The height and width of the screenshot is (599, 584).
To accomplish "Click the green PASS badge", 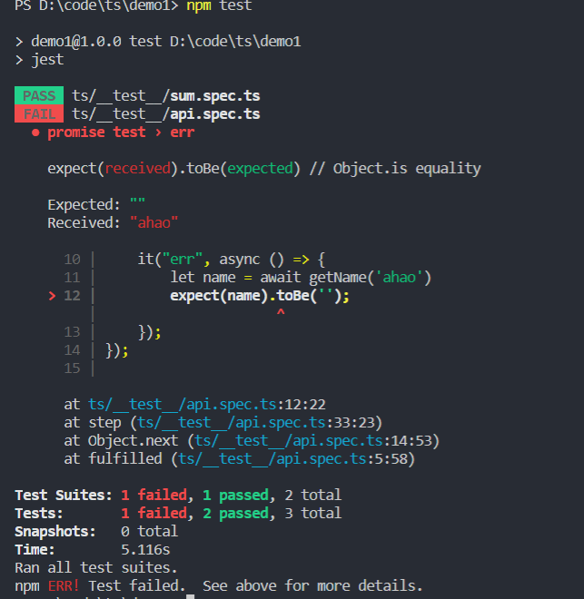I will [39, 95].
